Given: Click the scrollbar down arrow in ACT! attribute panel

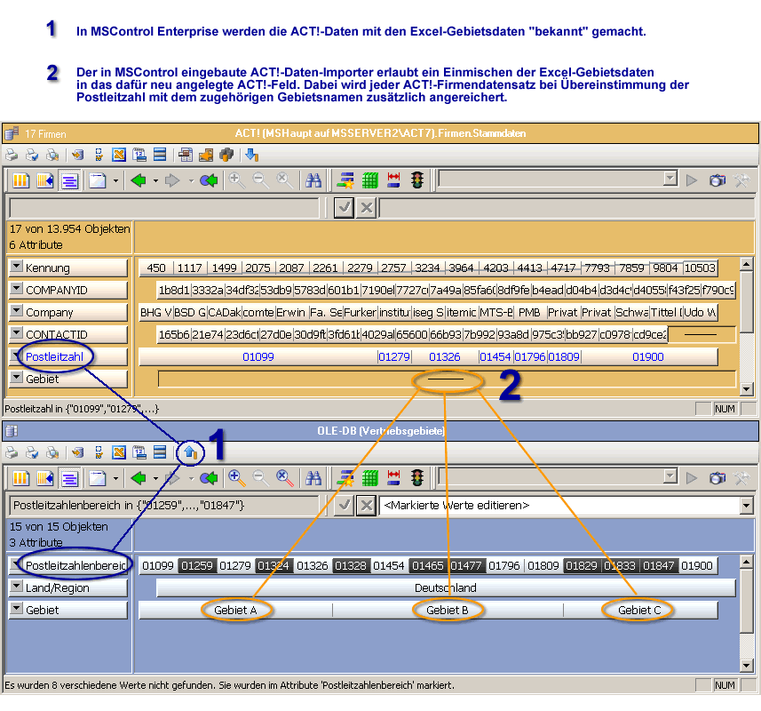Looking at the screenshot, I should (x=746, y=388).
